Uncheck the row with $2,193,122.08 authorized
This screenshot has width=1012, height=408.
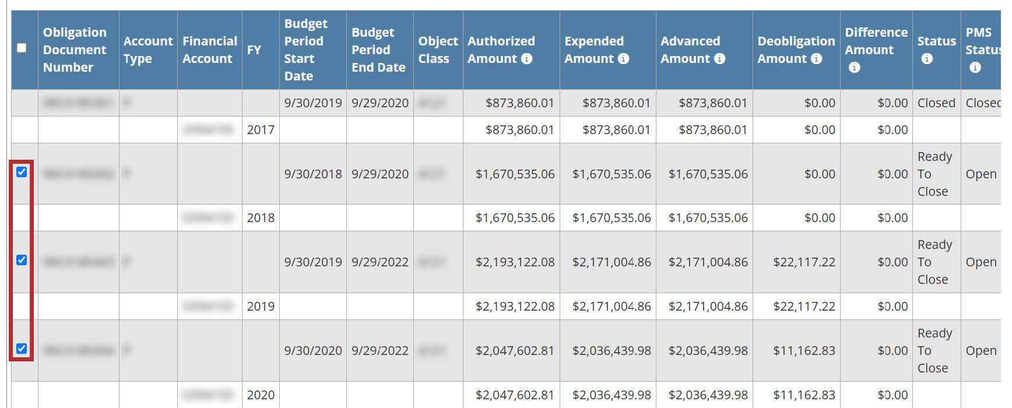pos(22,260)
